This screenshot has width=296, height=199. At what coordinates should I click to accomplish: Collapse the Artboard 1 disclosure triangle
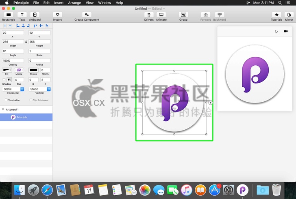click(3, 109)
